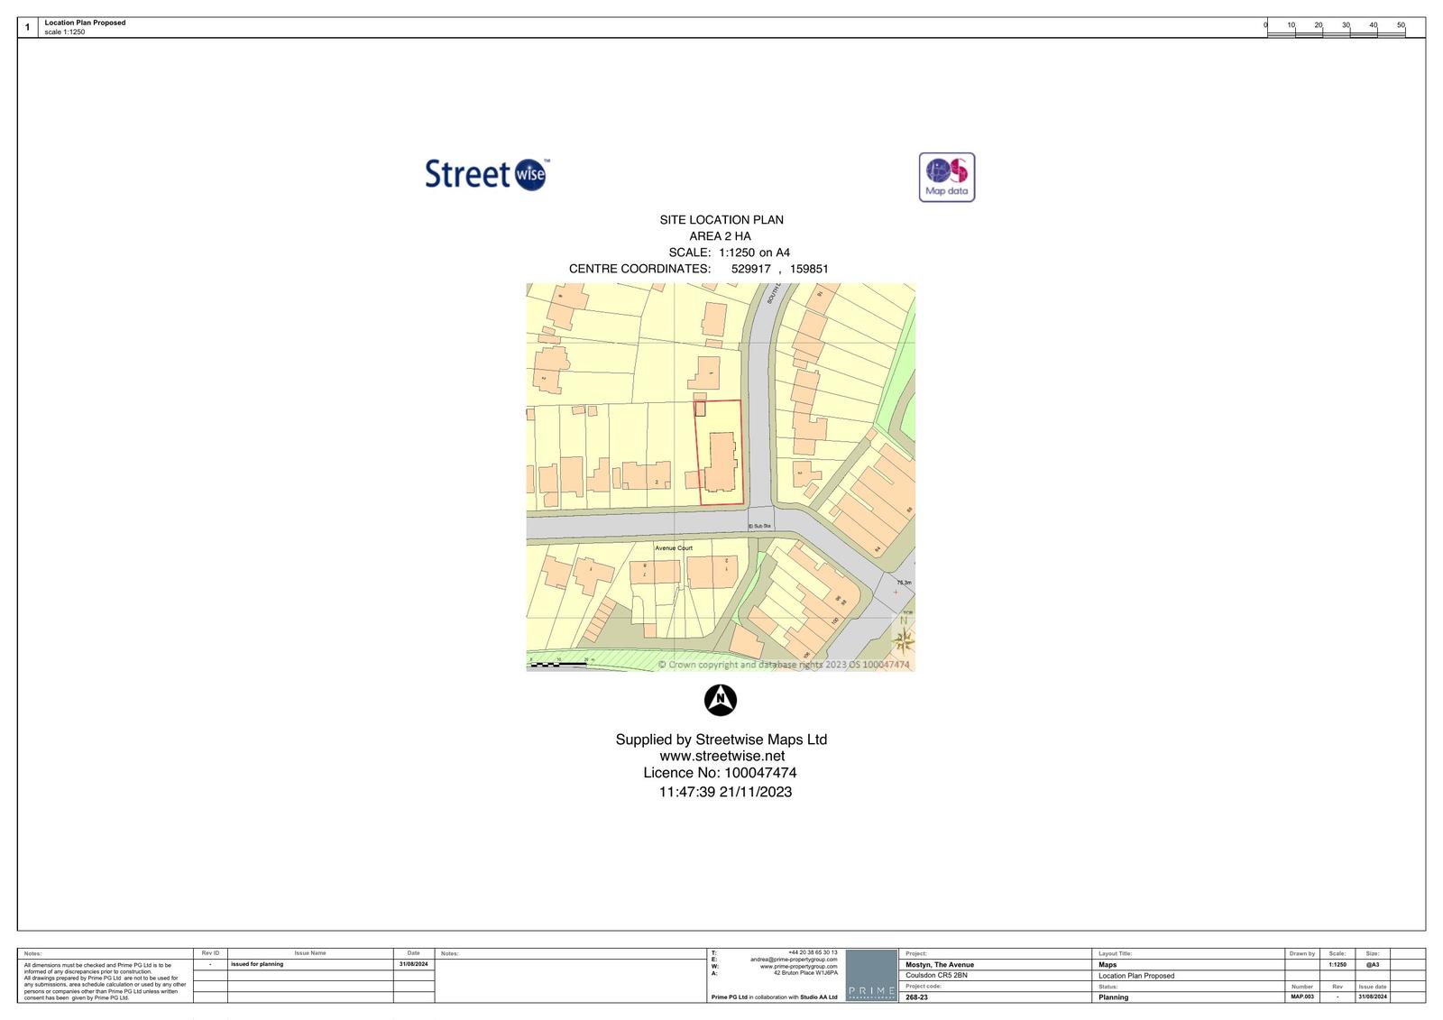
Task: Click the drawing number MAP.003 cell
Action: tap(1301, 997)
